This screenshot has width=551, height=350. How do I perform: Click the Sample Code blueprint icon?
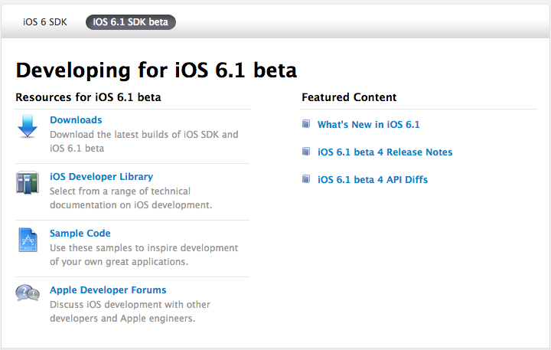pyautogui.click(x=28, y=240)
